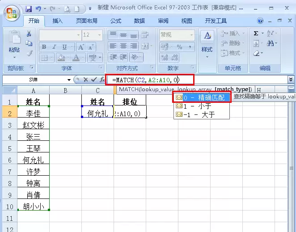Image resolution: width=296 pixels, height=232 pixels.
Task: Click the formula bar Cancel X icon
Action: pos(85,80)
